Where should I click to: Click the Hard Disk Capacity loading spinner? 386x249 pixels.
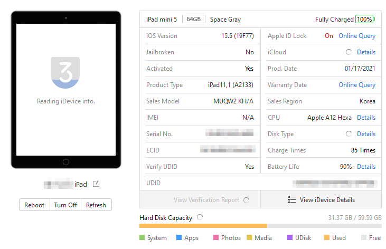point(200,217)
